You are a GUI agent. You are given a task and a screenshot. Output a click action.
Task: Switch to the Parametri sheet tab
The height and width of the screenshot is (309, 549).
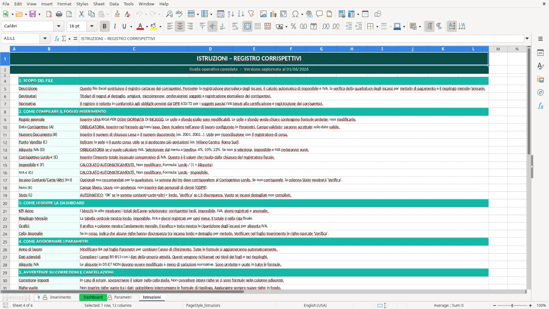123,298
